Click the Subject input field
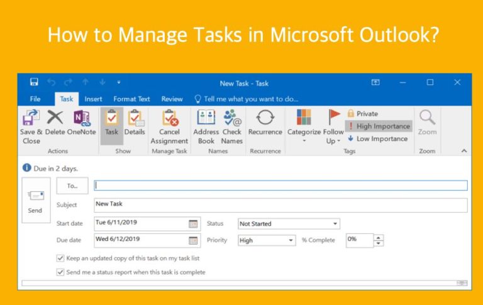Image resolution: width=483 pixels, height=305 pixels. pos(280,205)
